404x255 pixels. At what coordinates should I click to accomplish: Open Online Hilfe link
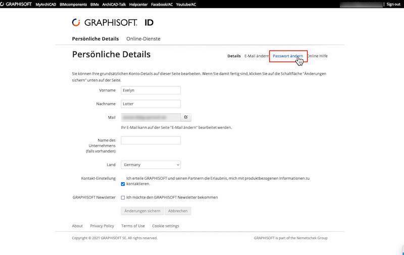point(317,56)
